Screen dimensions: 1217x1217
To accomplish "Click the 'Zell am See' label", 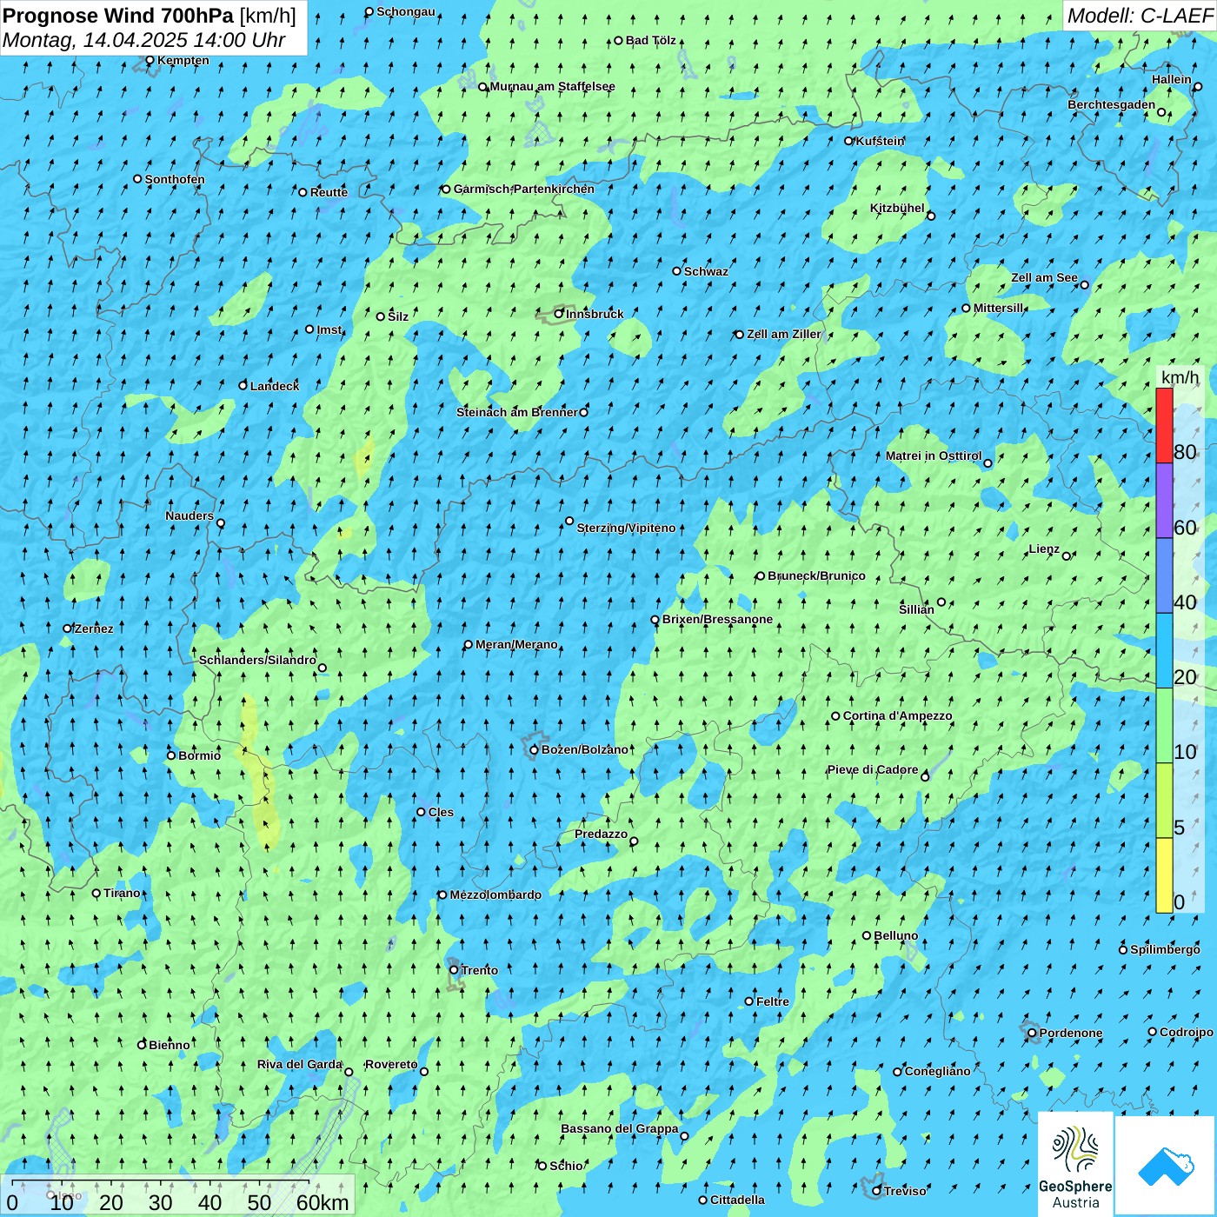I will tap(1044, 277).
